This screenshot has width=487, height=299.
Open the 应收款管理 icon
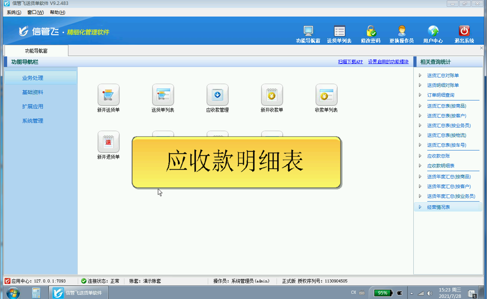pos(217,95)
